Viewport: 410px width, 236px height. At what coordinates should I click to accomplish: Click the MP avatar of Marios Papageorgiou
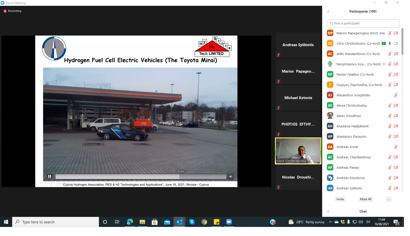click(330, 33)
